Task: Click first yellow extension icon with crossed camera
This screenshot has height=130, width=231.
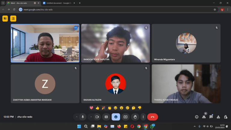Action: 5,19
